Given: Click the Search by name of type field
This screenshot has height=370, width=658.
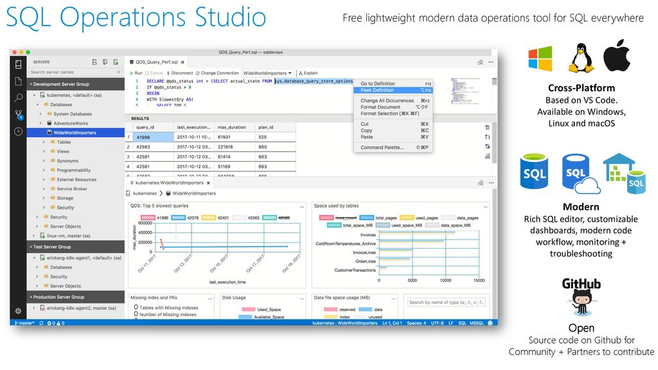Looking at the screenshot, I should click(447, 302).
